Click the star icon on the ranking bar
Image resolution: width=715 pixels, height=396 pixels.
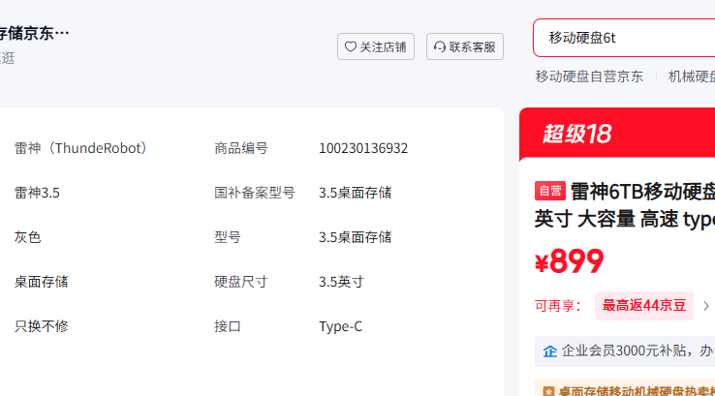click(x=548, y=391)
